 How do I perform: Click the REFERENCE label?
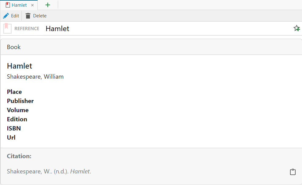click(x=27, y=29)
